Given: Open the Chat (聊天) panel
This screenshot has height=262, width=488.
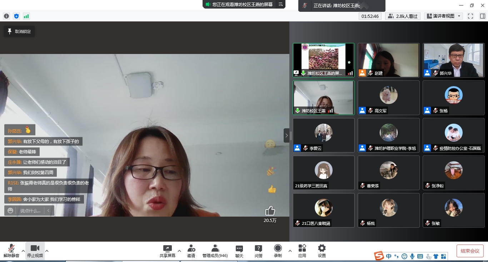Looking at the screenshot, I should 239,251.
